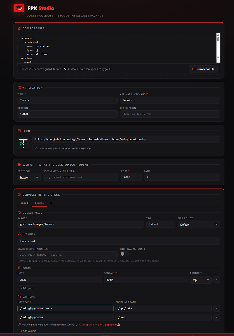Remove the /host volume row
The height and width of the screenshot is (336, 234).
[217, 317]
